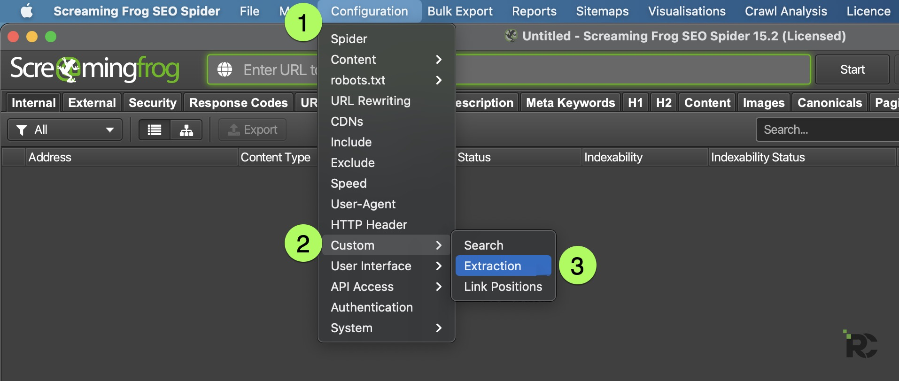Viewport: 899px width, 381px height.
Task: Open the Bulk Export menu
Action: (460, 11)
